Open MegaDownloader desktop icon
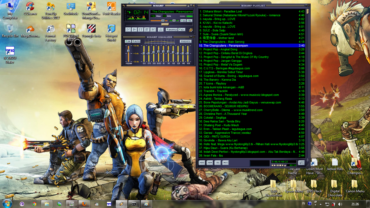370x208 pixels. coord(30,31)
